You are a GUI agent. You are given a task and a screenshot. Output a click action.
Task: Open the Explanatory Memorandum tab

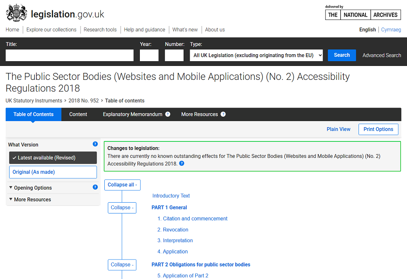[x=132, y=115]
